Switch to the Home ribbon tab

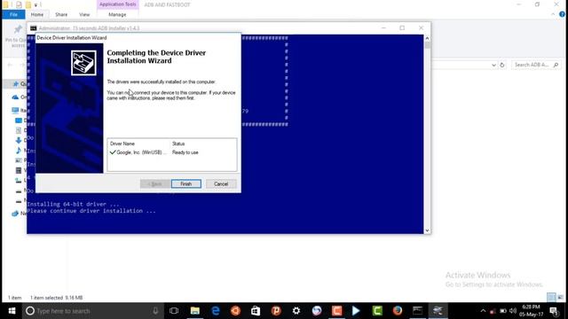(37, 14)
